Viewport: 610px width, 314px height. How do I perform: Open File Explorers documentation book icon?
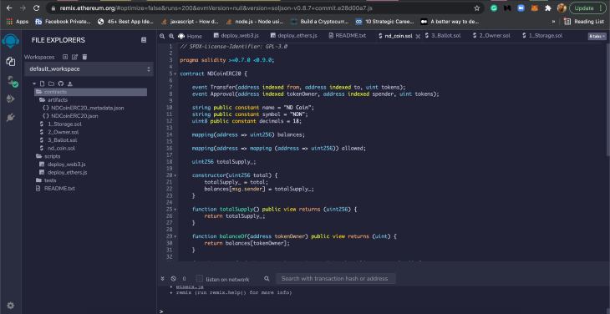[144, 40]
